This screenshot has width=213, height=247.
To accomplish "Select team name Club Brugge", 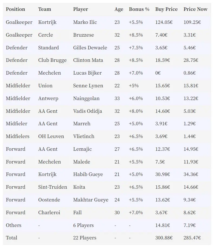I will [52, 60].
